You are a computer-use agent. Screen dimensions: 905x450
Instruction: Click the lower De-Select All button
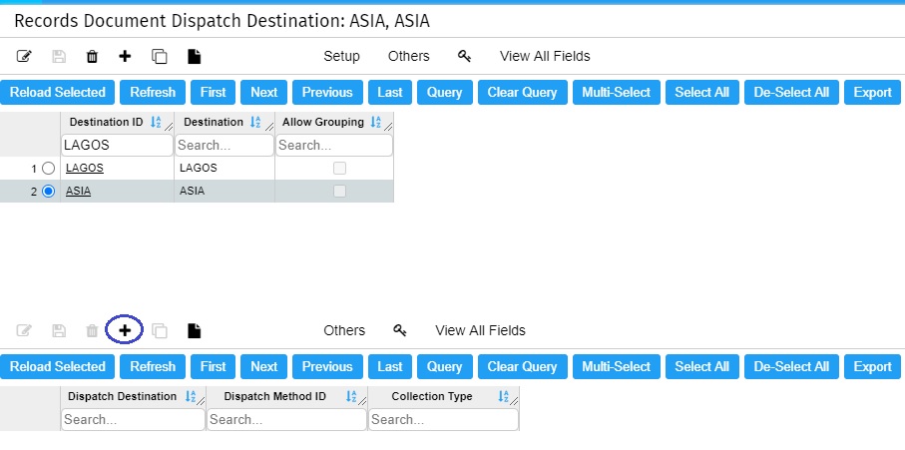pyautogui.click(x=791, y=367)
